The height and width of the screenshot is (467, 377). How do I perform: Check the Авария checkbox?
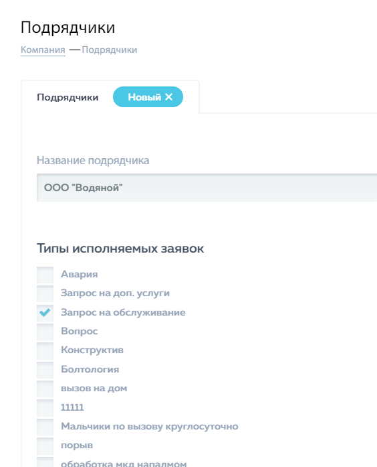coord(45,275)
